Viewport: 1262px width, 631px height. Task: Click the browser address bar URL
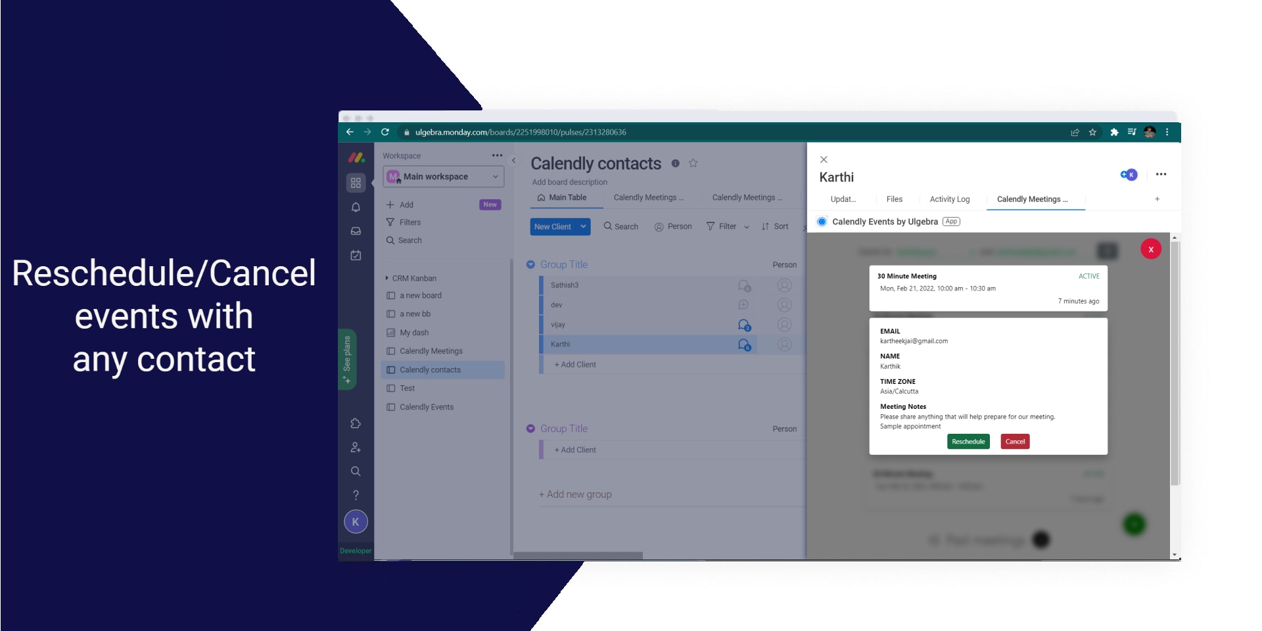521,132
